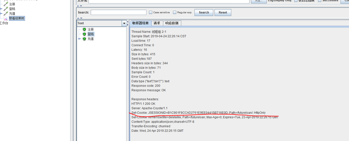Expand the 充值 node in test plan tree
The image size is (349, 141).
tap(1, 13)
